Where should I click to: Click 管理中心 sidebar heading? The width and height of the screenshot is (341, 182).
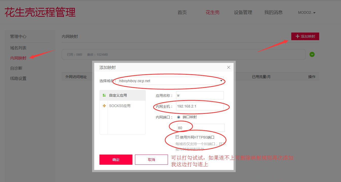coord(18,37)
